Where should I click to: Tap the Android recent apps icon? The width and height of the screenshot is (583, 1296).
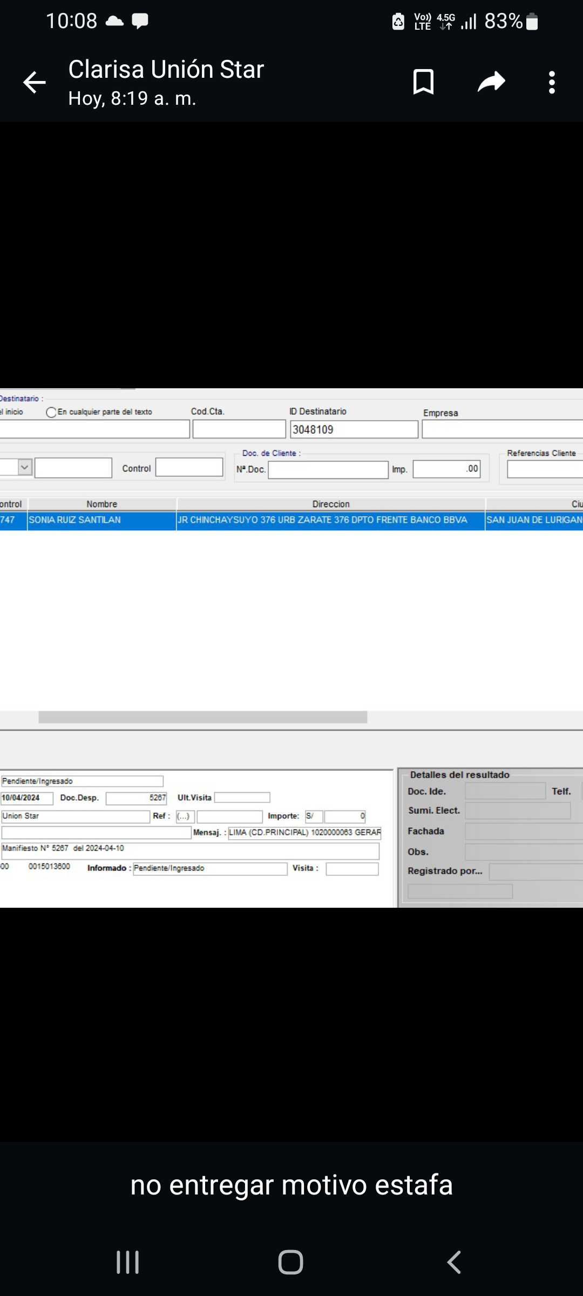(128, 1263)
